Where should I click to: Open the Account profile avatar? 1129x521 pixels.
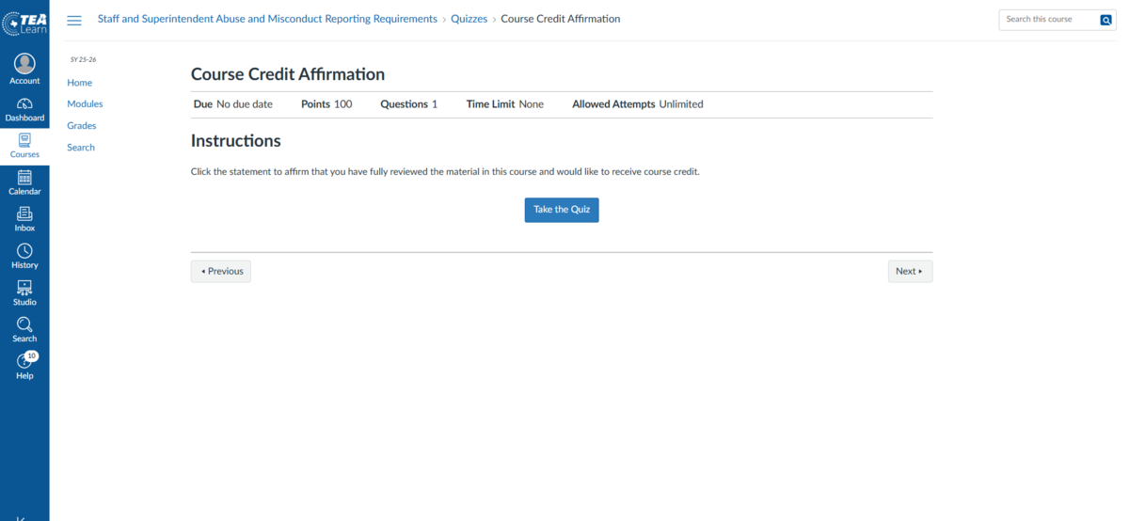24,64
